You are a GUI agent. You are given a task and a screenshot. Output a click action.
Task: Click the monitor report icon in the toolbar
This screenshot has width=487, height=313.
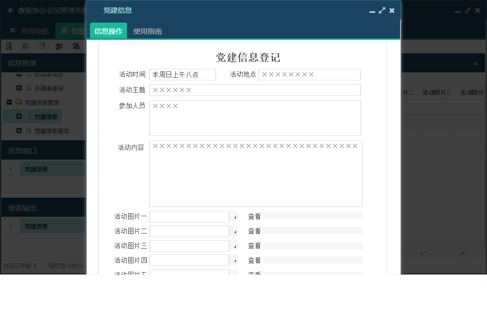[x=75, y=46]
